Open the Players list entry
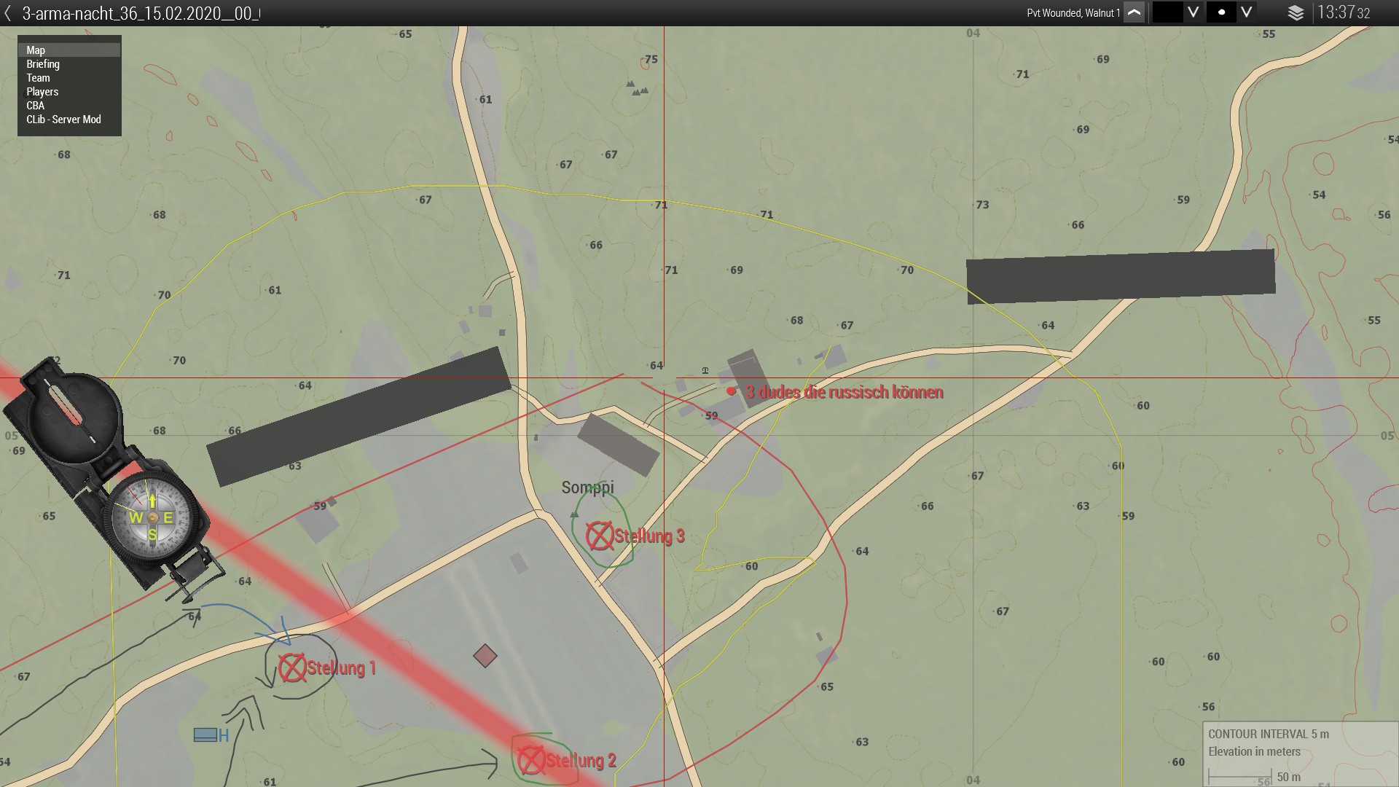This screenshot has width=1399, height=787. [42, 92]
